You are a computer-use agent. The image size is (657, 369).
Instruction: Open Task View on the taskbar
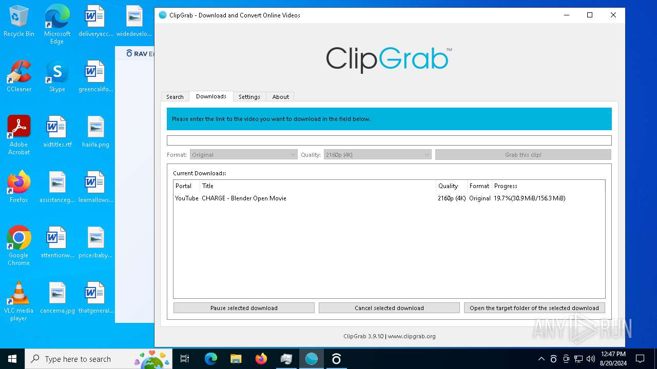[185, 359]
